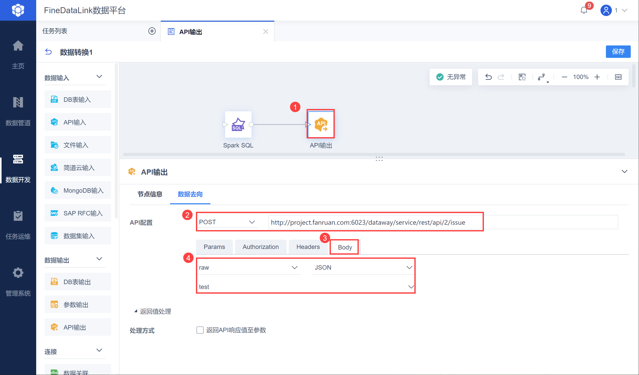Screen dimensions: 639x375
Task: Zoom out the canvas with minus
Action: point(564,77)
